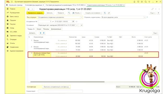
Task: Click the Счет учета column header
Action: pos(148,37)
